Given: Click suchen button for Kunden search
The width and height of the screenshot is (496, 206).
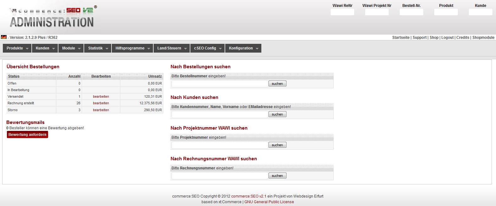Looking at the screenshot, I should point(277,114).
